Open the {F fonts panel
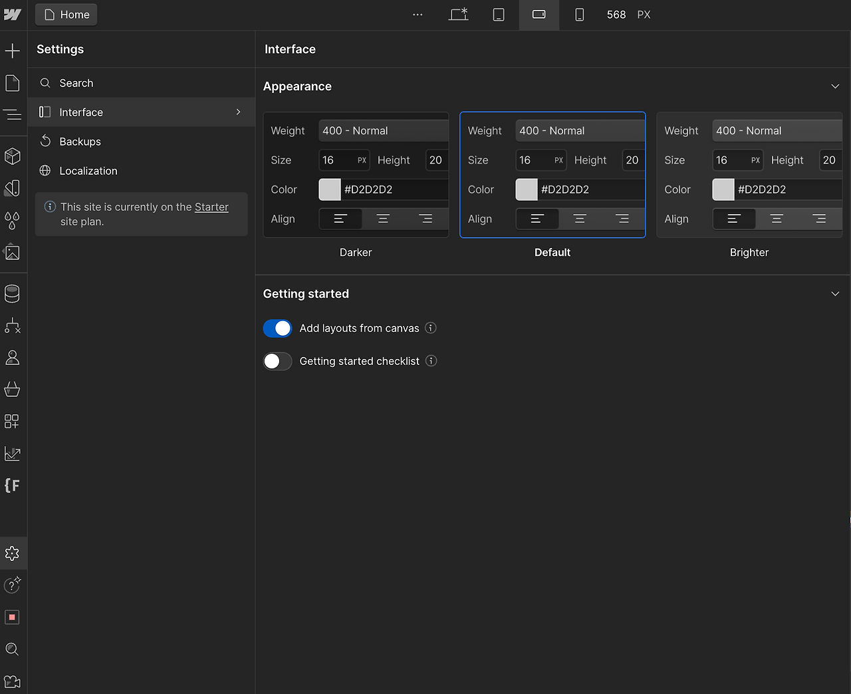 coord(13,485)
